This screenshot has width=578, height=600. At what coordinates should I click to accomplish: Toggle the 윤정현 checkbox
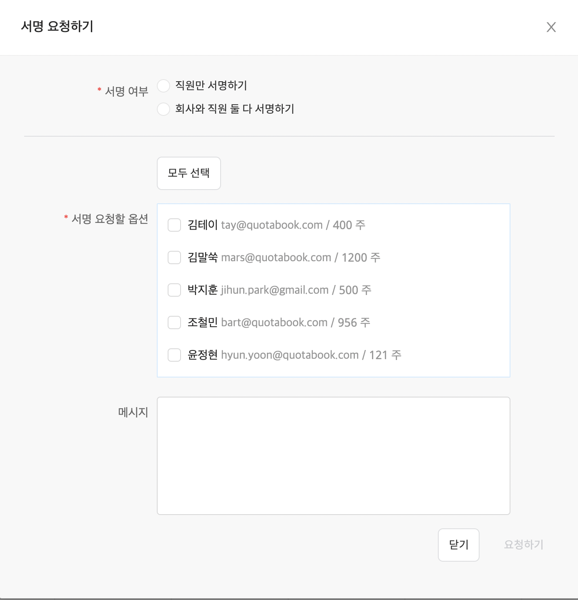coord(174,355)
